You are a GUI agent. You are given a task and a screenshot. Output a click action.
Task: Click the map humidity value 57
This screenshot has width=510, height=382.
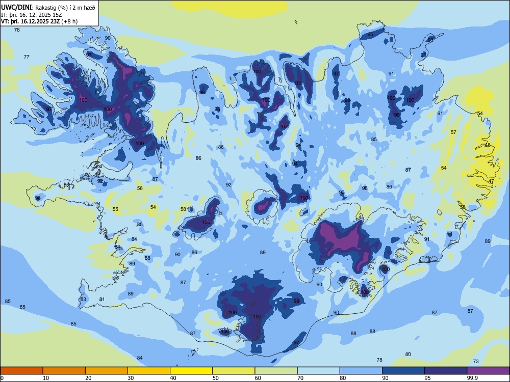453,132
